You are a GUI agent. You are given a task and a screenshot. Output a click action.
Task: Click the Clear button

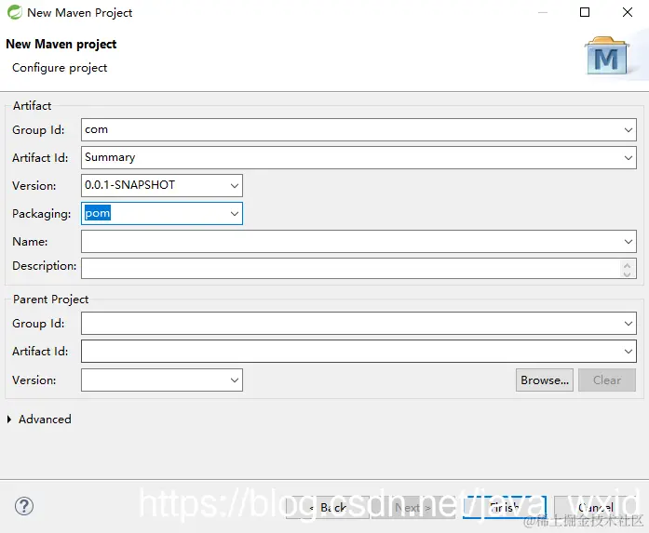coord(607,380)
